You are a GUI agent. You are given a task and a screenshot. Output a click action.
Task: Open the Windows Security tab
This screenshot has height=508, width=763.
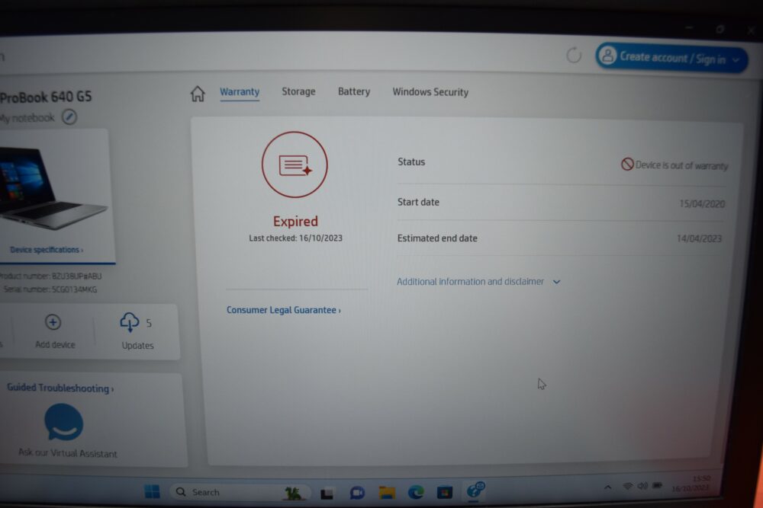[x=430, y=92]
